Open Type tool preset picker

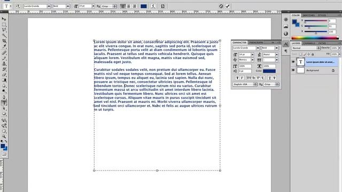pyautogui.click(x=7, y=6)
